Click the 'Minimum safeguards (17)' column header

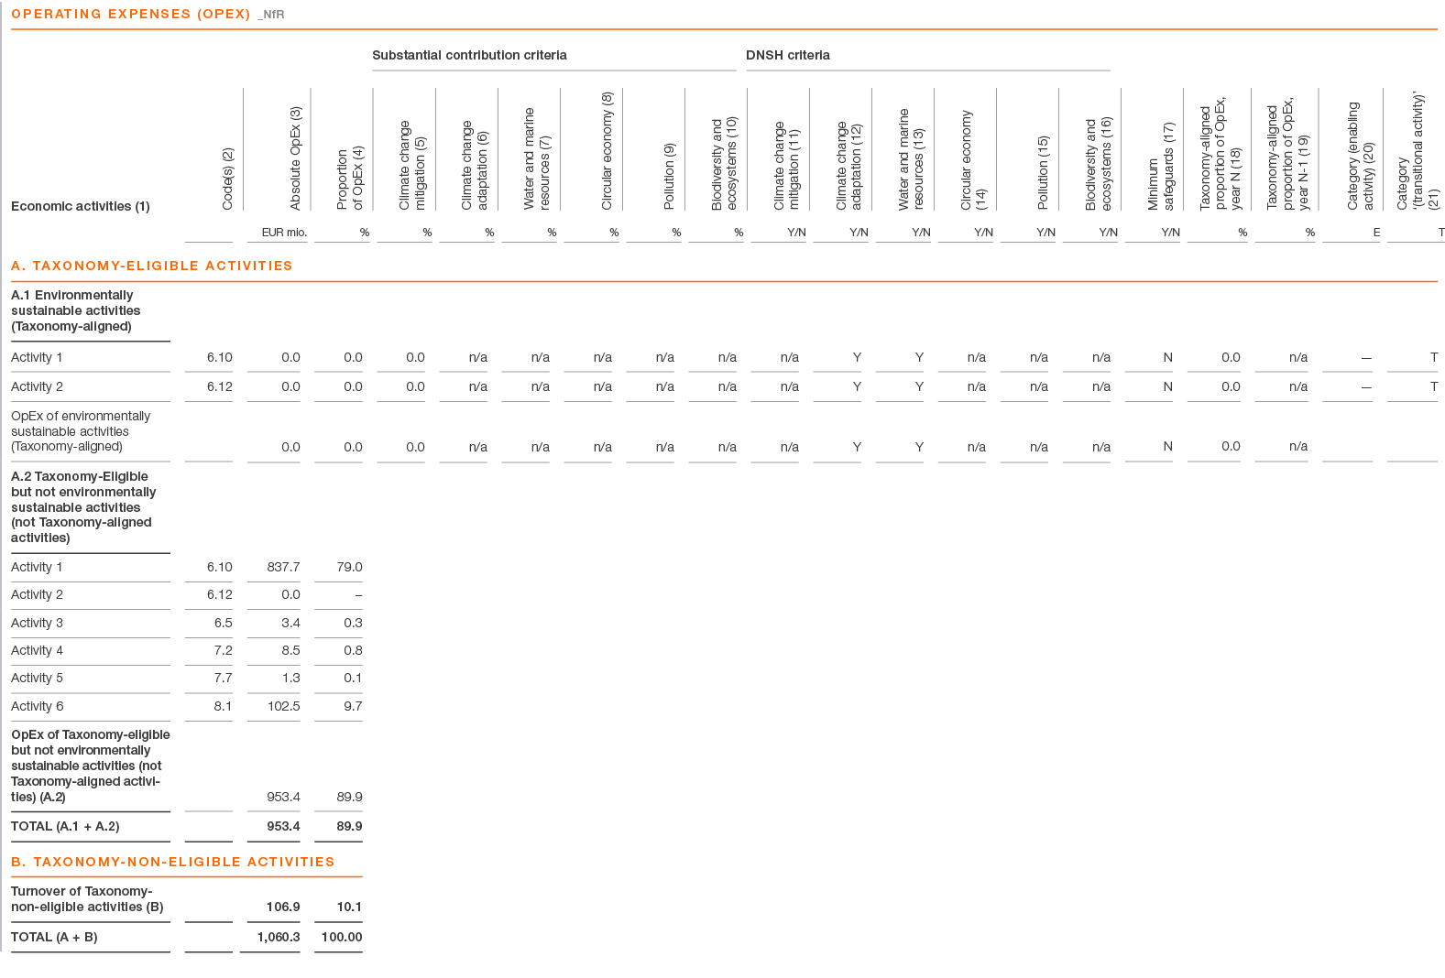tap(1160, 167)
